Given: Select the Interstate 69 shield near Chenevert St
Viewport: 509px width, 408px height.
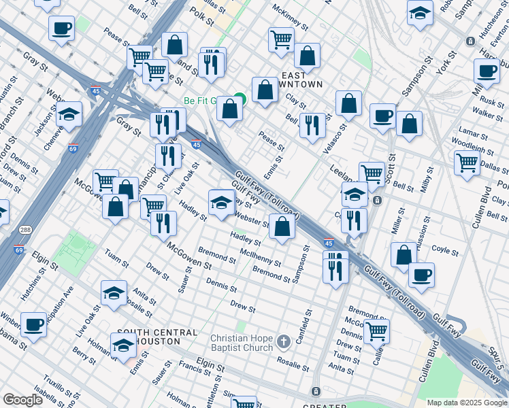Looking at the screenshot, I should coord(73,149).
